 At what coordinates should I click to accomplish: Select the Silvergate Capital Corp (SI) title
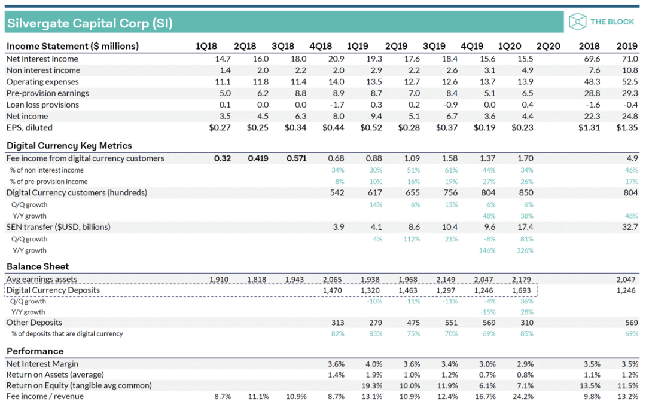90,23
